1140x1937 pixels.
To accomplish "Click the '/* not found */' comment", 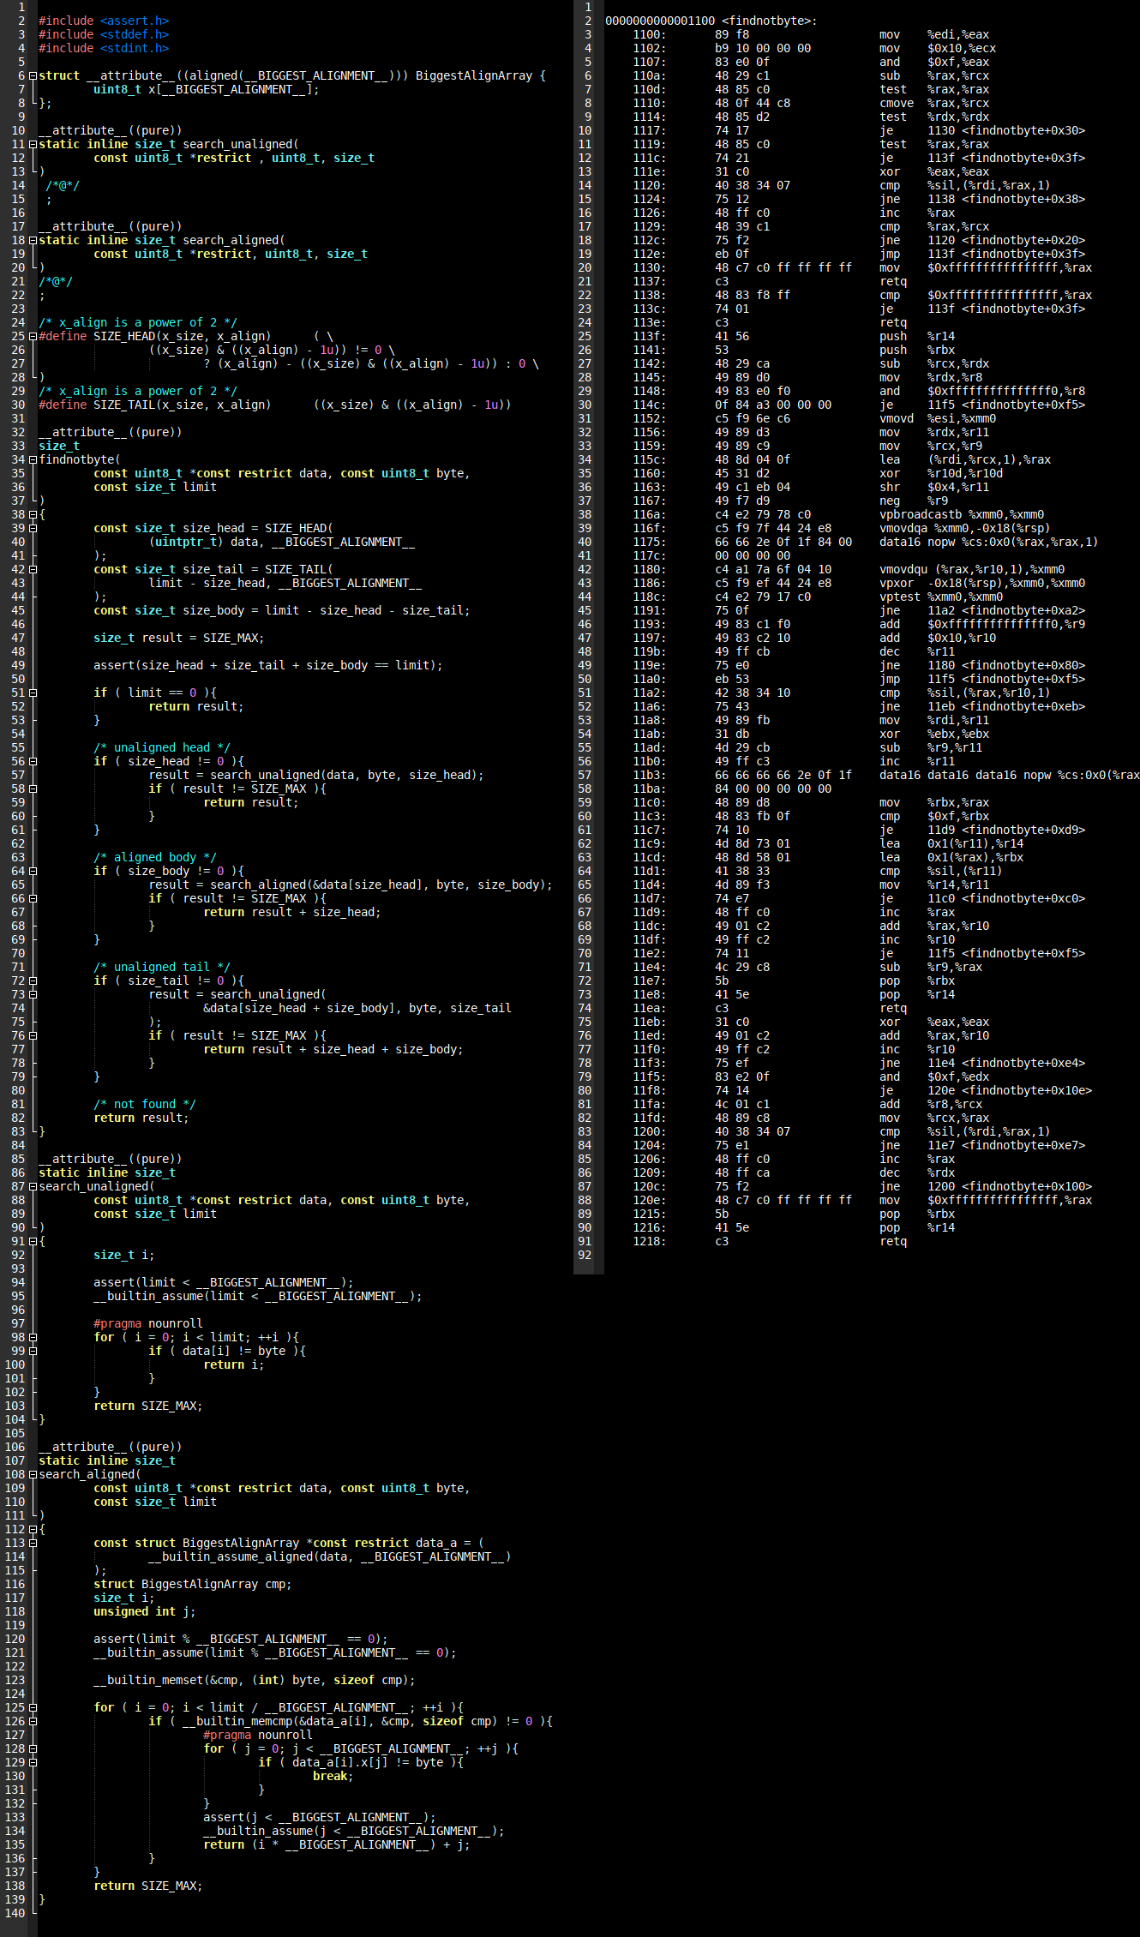I will 145,1105.
